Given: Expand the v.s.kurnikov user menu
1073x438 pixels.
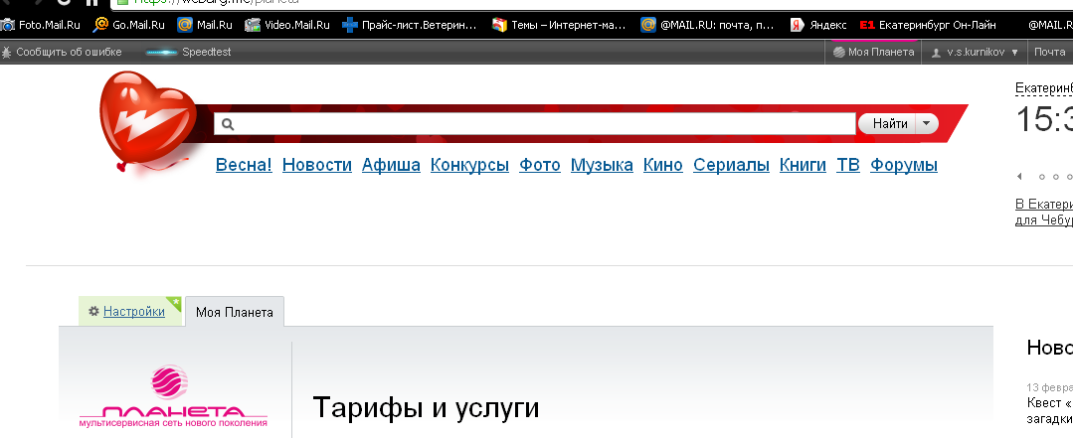Looking at the screenshot, I should tap(975, 52).
